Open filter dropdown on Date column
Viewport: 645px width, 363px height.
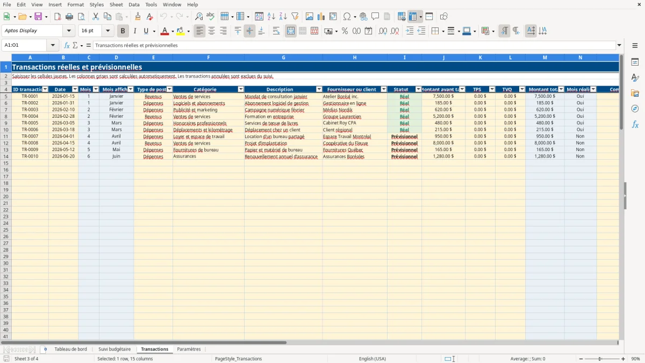75,89
